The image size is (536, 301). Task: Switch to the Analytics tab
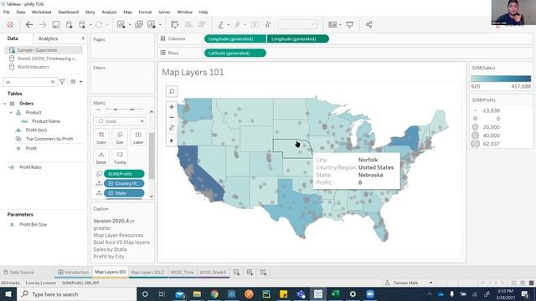pos(48,38)
